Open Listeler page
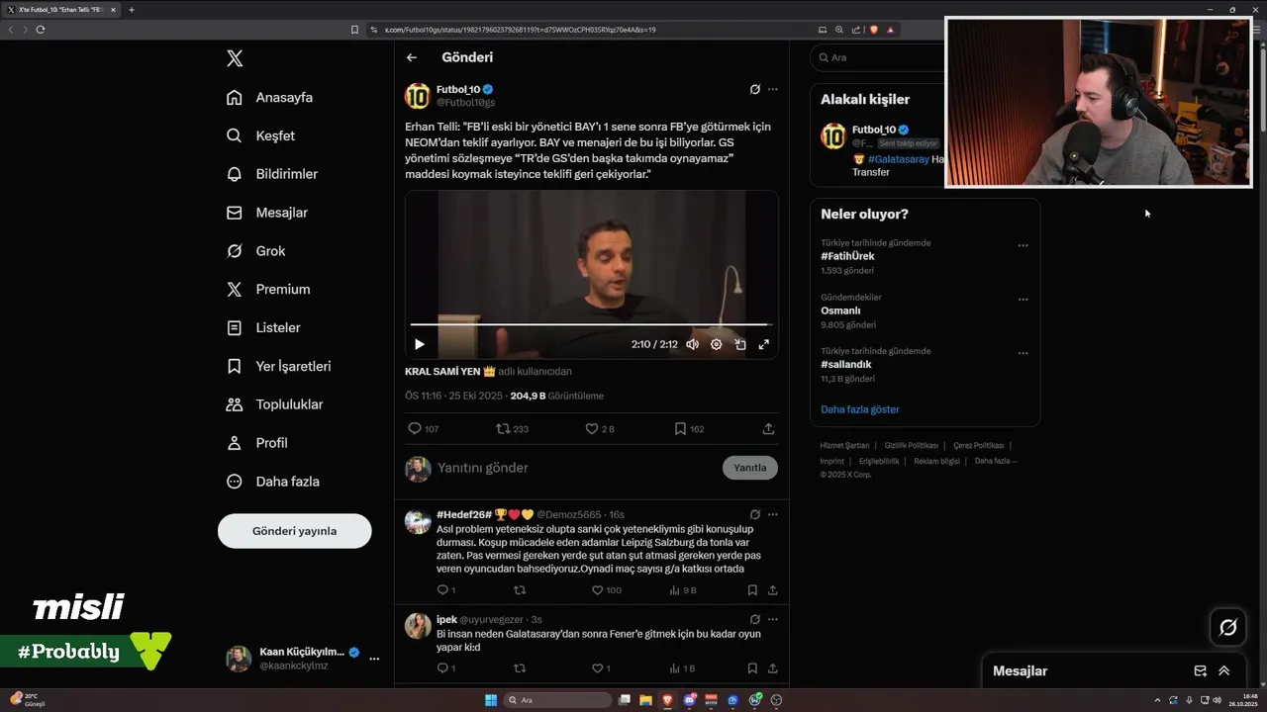Screen dimensions: 1267x712 [x=262, y=327]
